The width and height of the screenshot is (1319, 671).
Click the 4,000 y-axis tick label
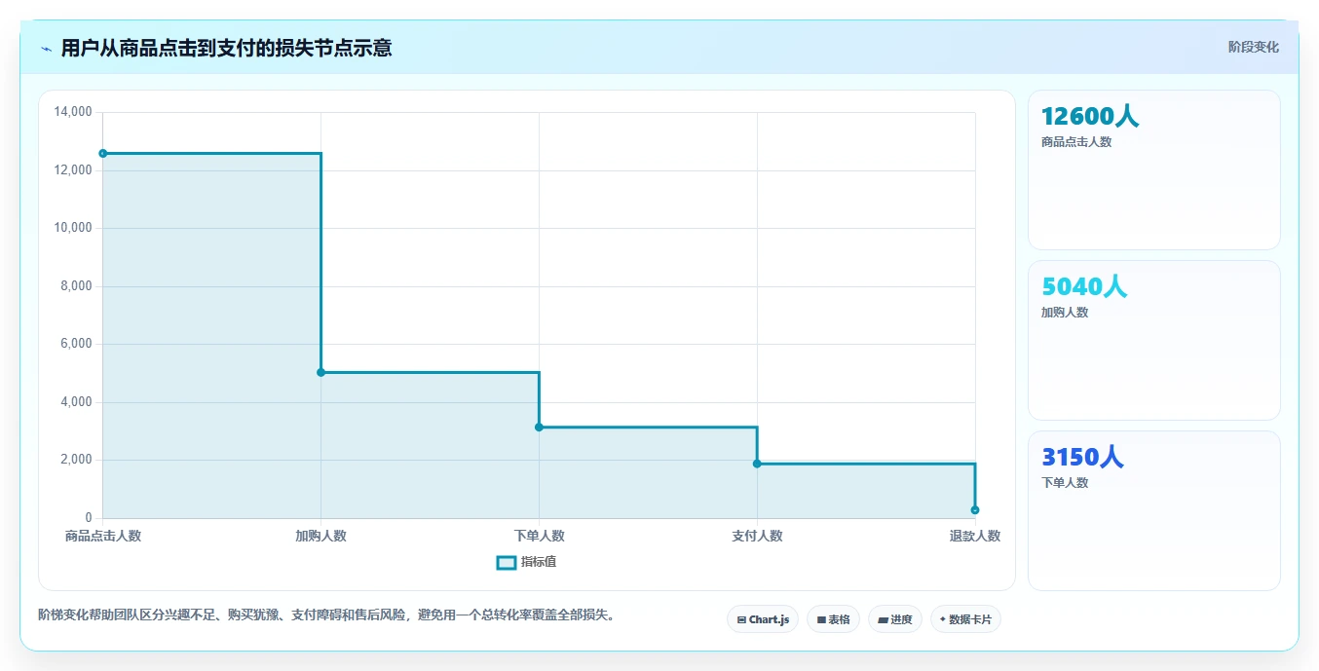pyautogui.click(x=76, y=402)
